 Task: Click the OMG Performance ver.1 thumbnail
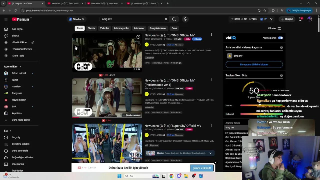coord(107,98)
